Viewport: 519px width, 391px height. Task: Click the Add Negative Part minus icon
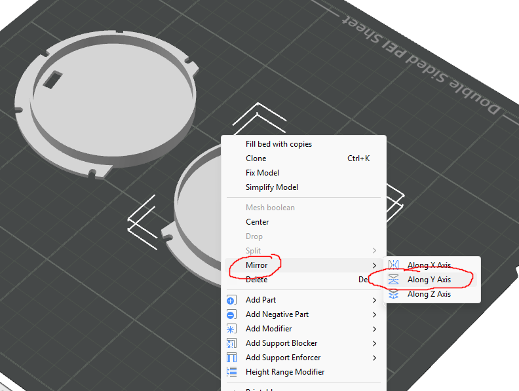pyautogui.click(x=231, y=314)
